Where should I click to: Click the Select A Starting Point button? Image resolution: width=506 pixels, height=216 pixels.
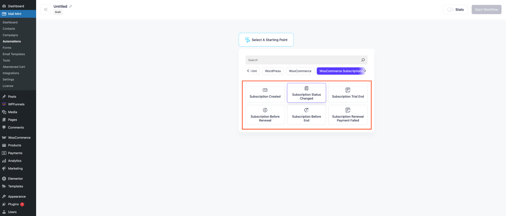click(266, 40)
